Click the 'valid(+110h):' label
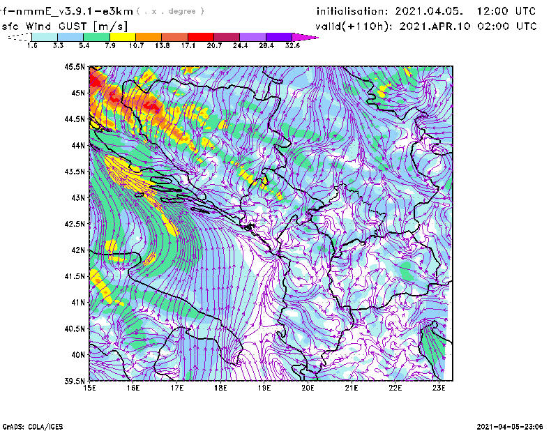Image resolution: width=558 pixels, height=431 pixels. click(x=354, y=27)
